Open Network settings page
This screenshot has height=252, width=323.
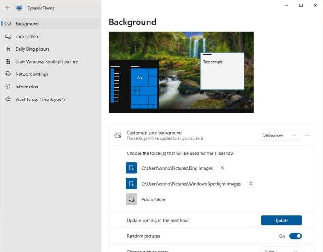click(x=50, y=74)
